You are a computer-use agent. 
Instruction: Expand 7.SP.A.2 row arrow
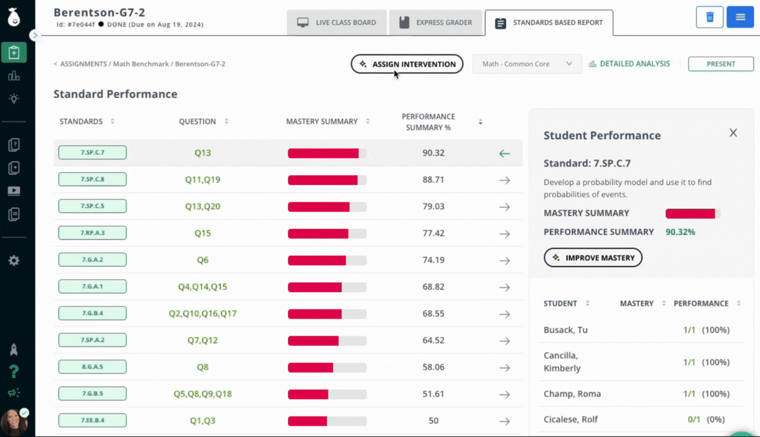click(x=504, y=341)
